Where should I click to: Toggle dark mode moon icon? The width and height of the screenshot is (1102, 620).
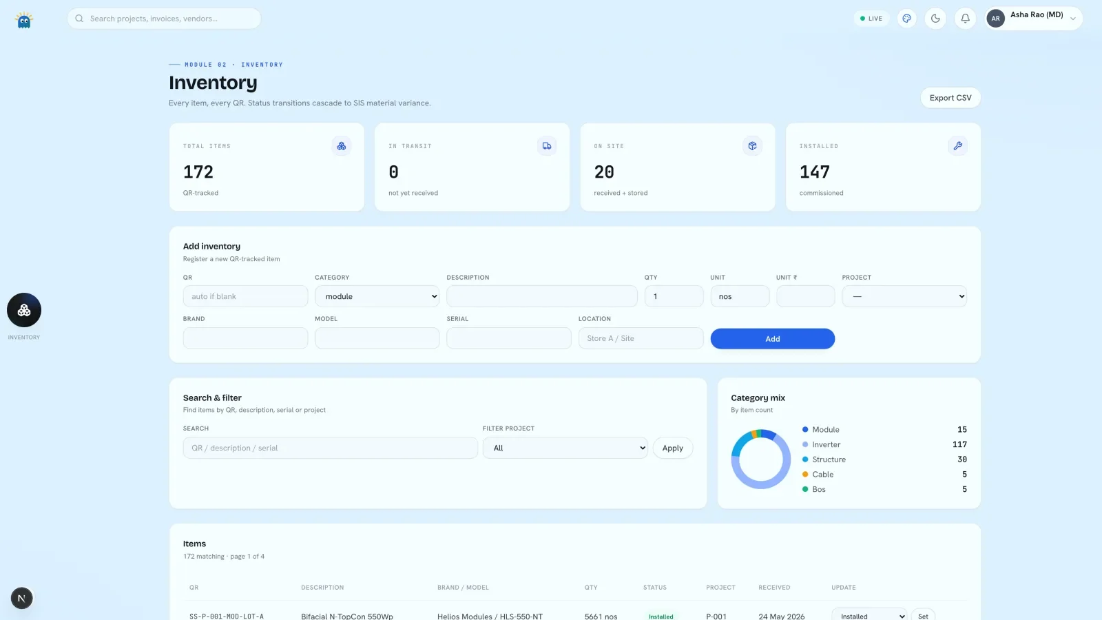tap(935, 19)
